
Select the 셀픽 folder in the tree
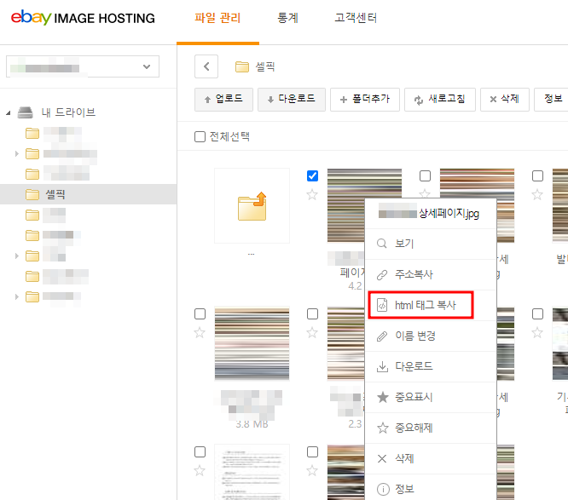coord(88,194)
